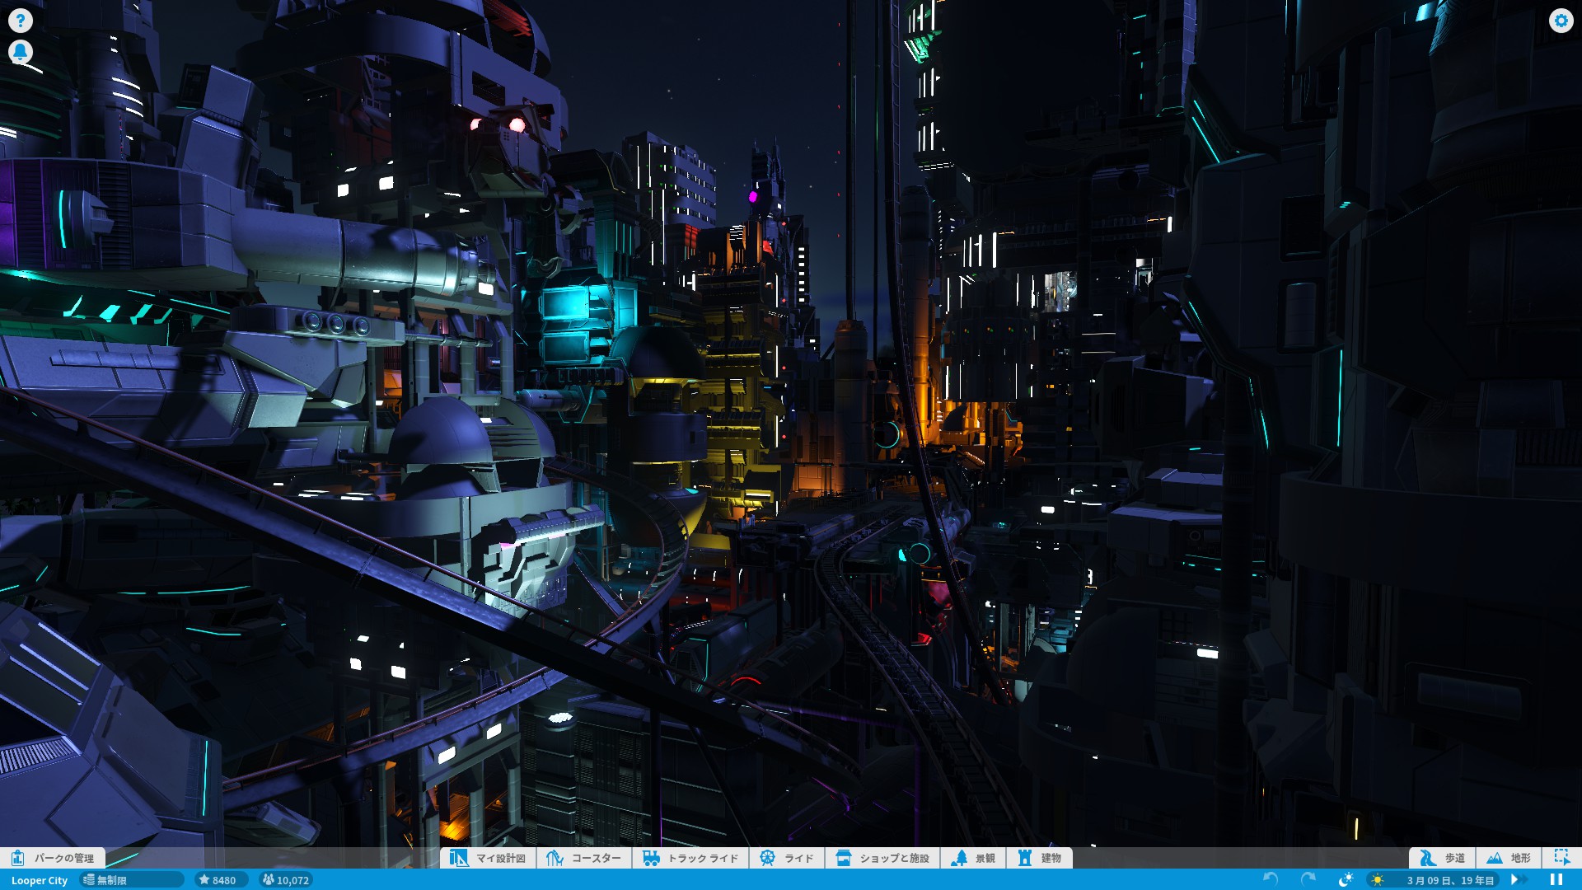
Task: Select the 歩道 paths tool
Action: pos(1442,858)
